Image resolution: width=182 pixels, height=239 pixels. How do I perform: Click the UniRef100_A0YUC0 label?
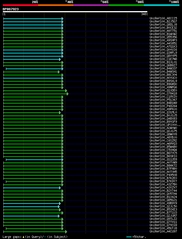click(x=163, y=78)
